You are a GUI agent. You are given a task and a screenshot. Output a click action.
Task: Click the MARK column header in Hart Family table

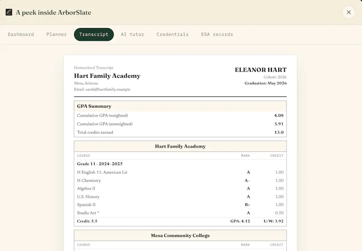pyautogui.click(x=245, y=156)
